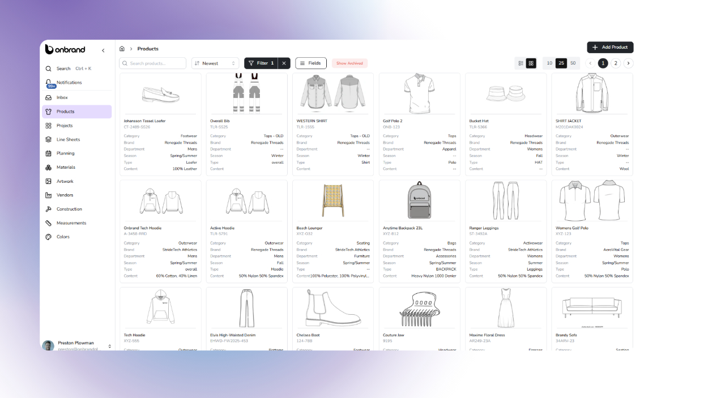Image resolution: width=708 pixels, height=398 pixels.
Task: Open Maxime Floral Dress thumbnail
Action: (506, 307)
